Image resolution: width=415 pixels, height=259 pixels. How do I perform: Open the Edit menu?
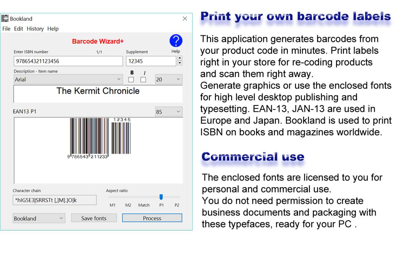coord(19,29)
